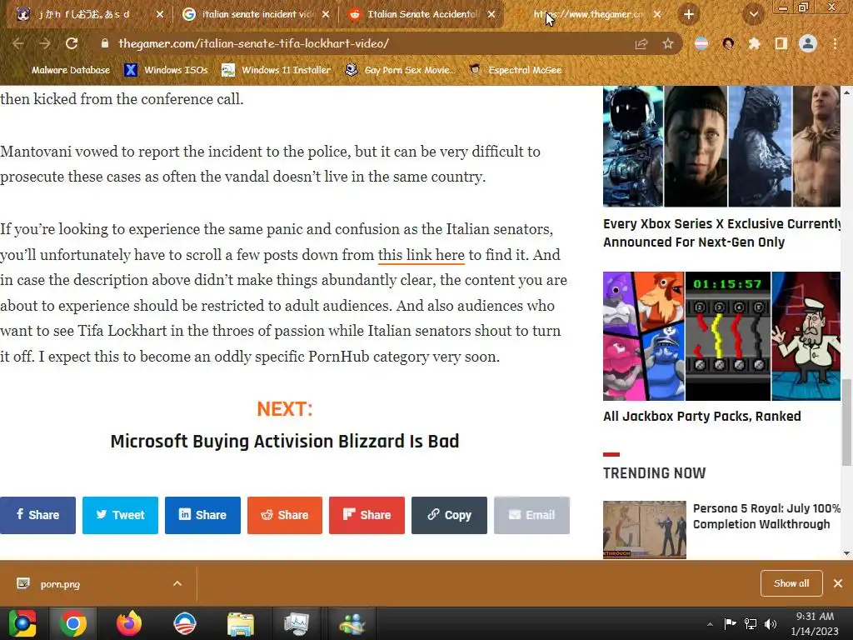
Task: Show hidden system tray icons
Action: (x=710, y=624)
